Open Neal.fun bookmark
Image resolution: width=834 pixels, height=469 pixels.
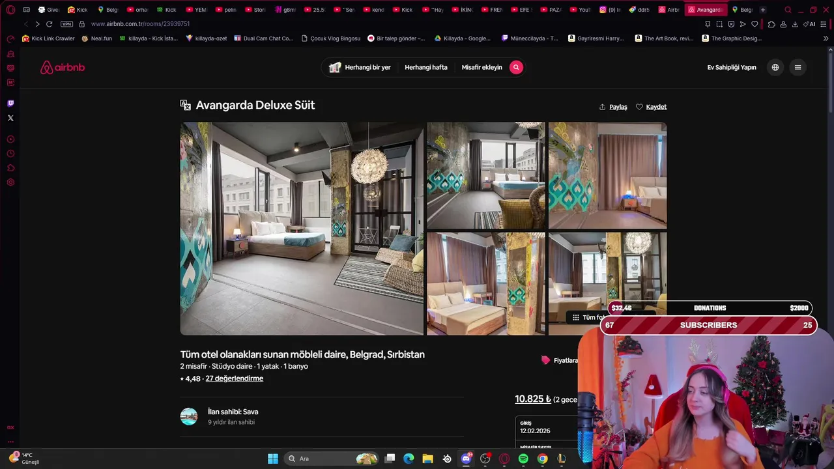[x=97, y=38]
